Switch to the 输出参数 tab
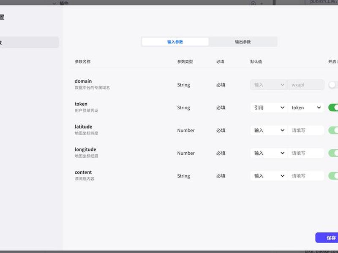Screen dimensions: 338x253 tap(243, 42)
